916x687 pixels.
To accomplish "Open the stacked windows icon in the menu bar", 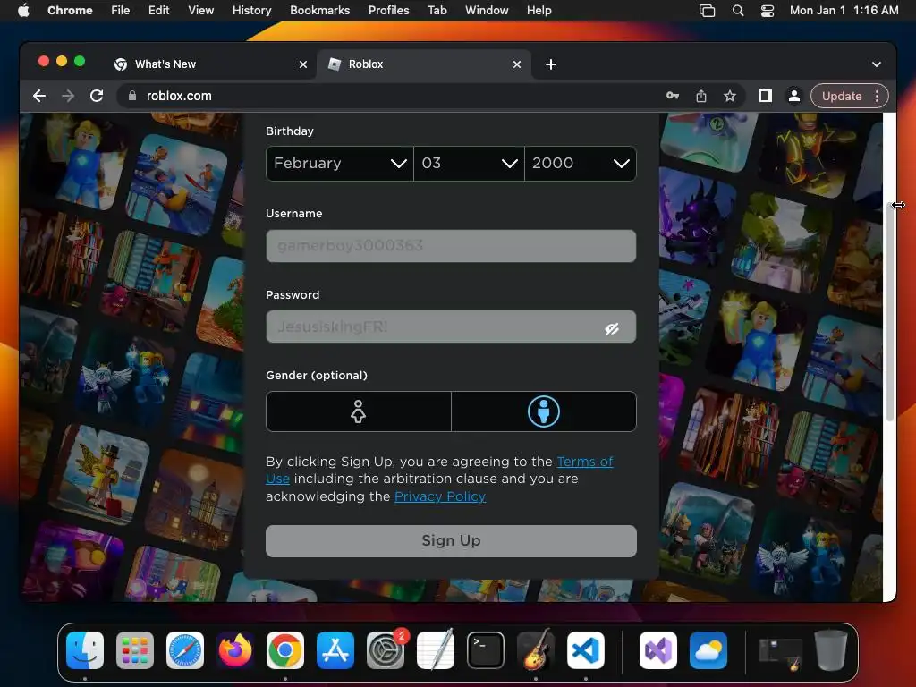I will tap(707, 11).
